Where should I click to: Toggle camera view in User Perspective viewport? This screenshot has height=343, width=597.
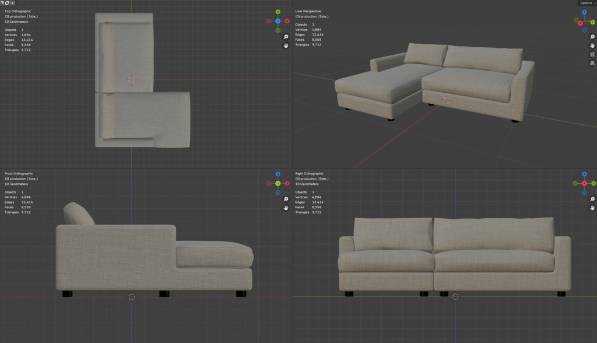pyautogui.click(x=592, y=54)
